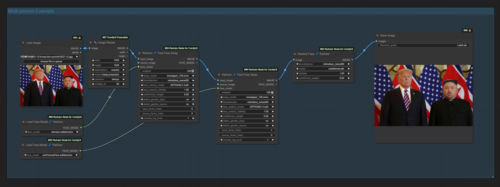Click the fox badge #82 above Load Image
Screen dimensions: 500x187
77,38
